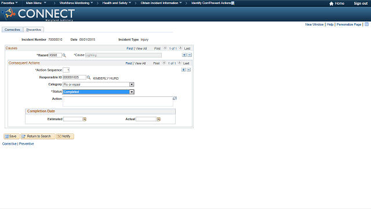The width and height of the screenshot is (371, 209).
Task: Expand the Main Menu dropdown
Action: point(36,3)
